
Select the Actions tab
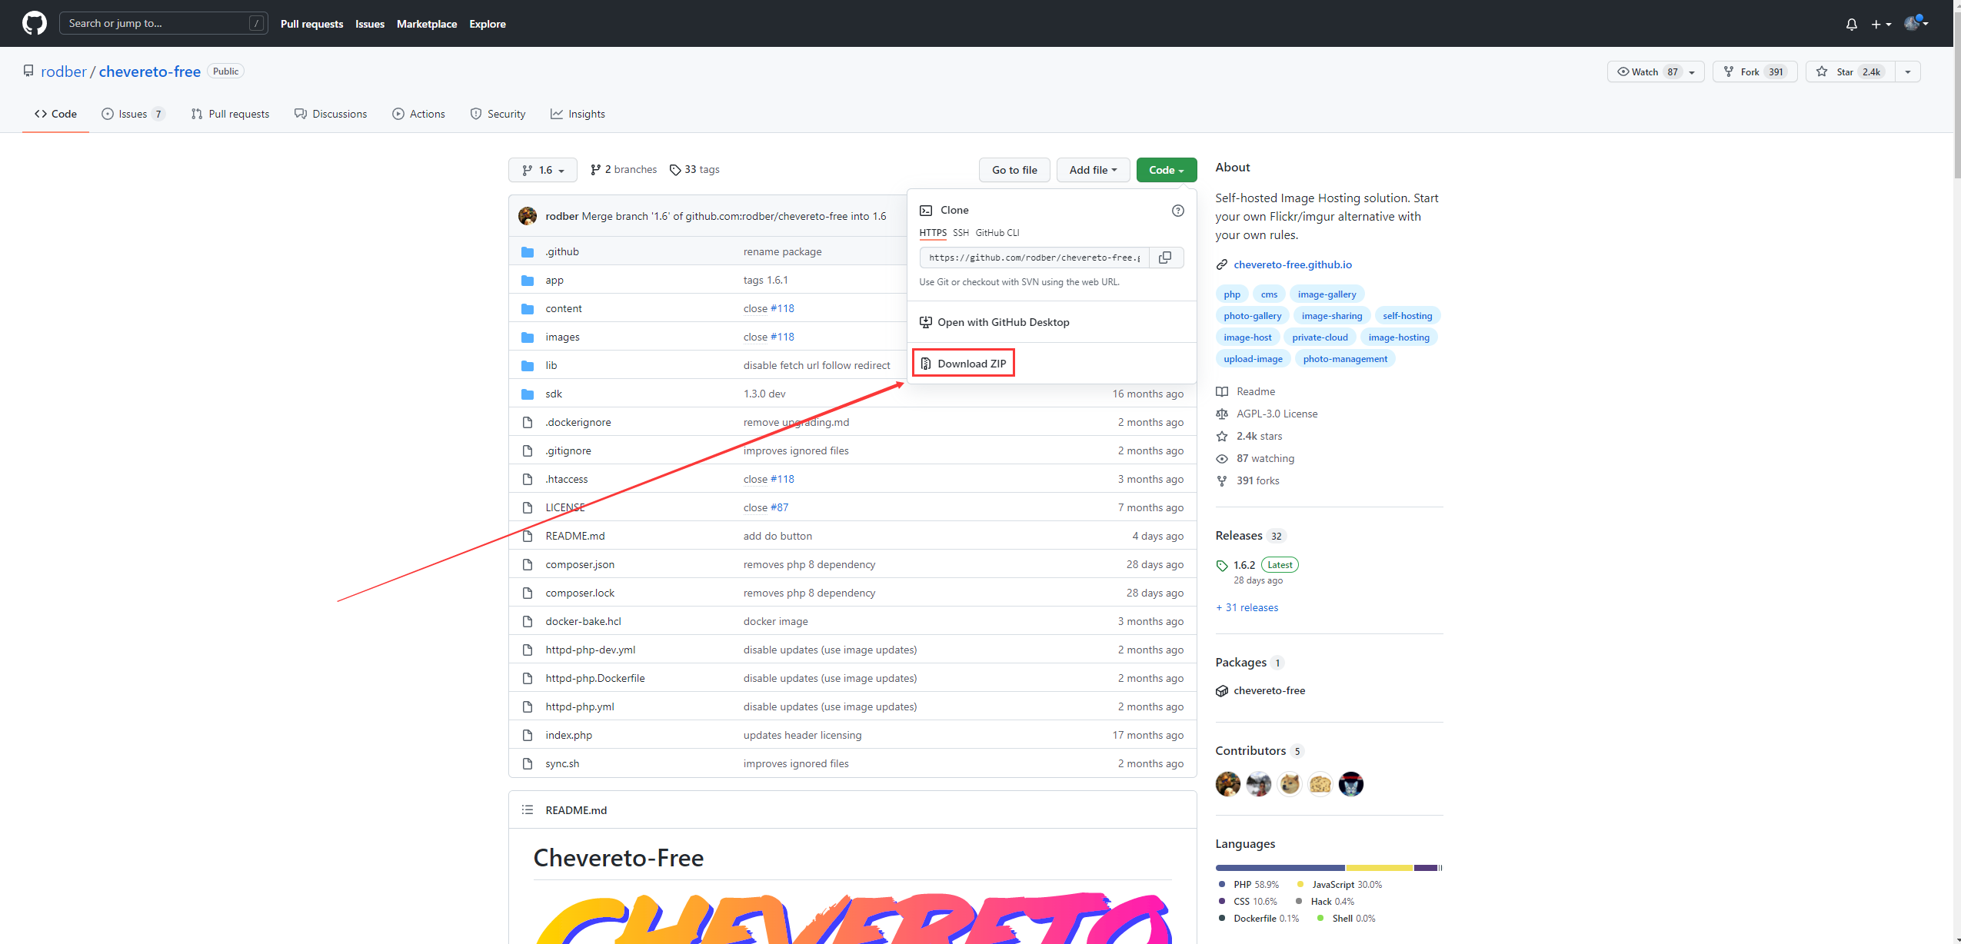point(418,114)
